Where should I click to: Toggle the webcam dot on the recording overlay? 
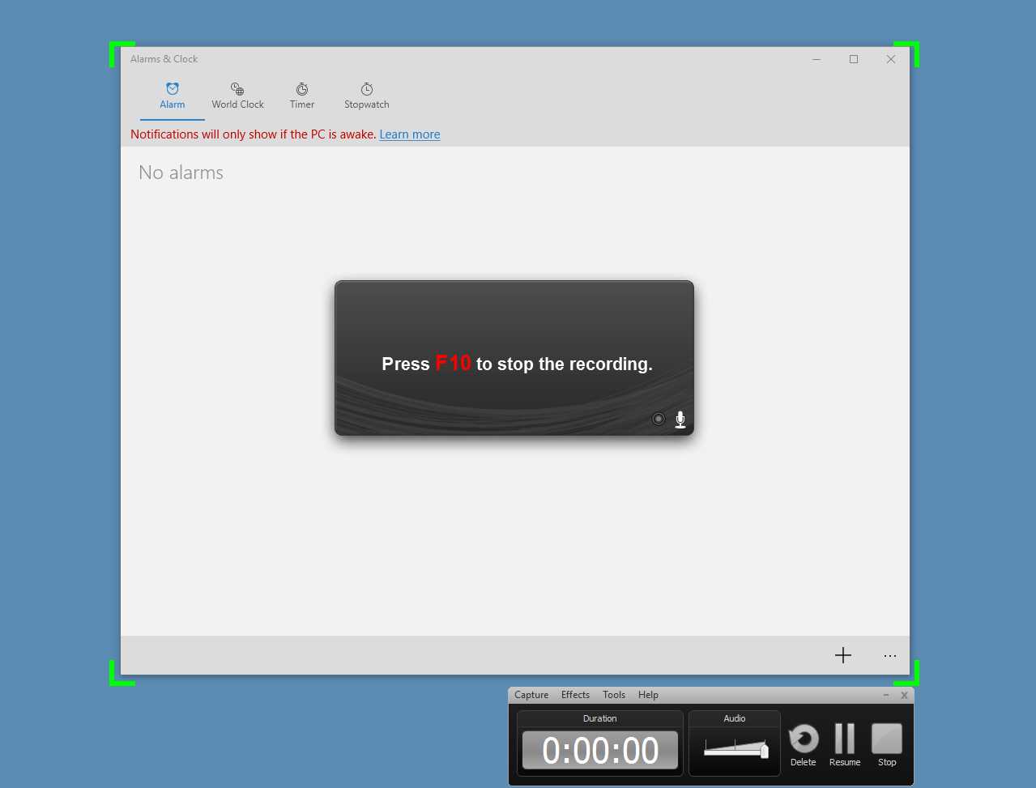coord(658,419)
